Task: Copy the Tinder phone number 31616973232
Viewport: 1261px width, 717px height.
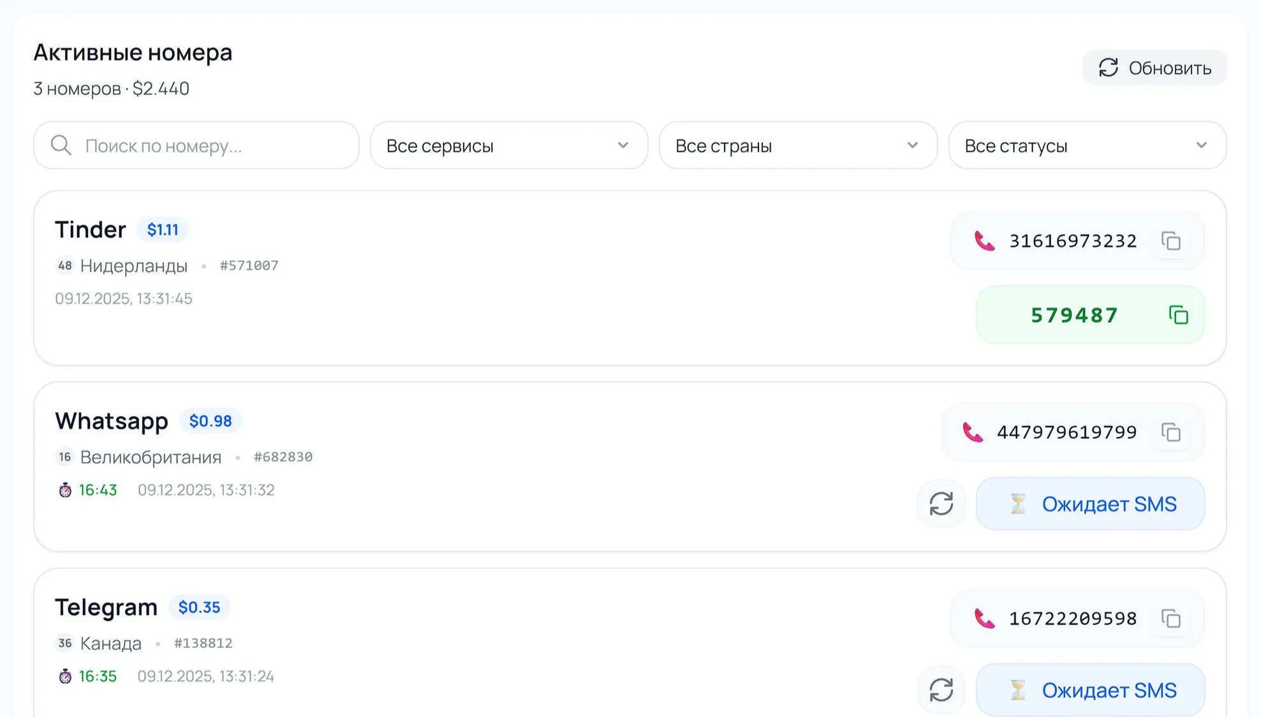Action: point(1171,241)
